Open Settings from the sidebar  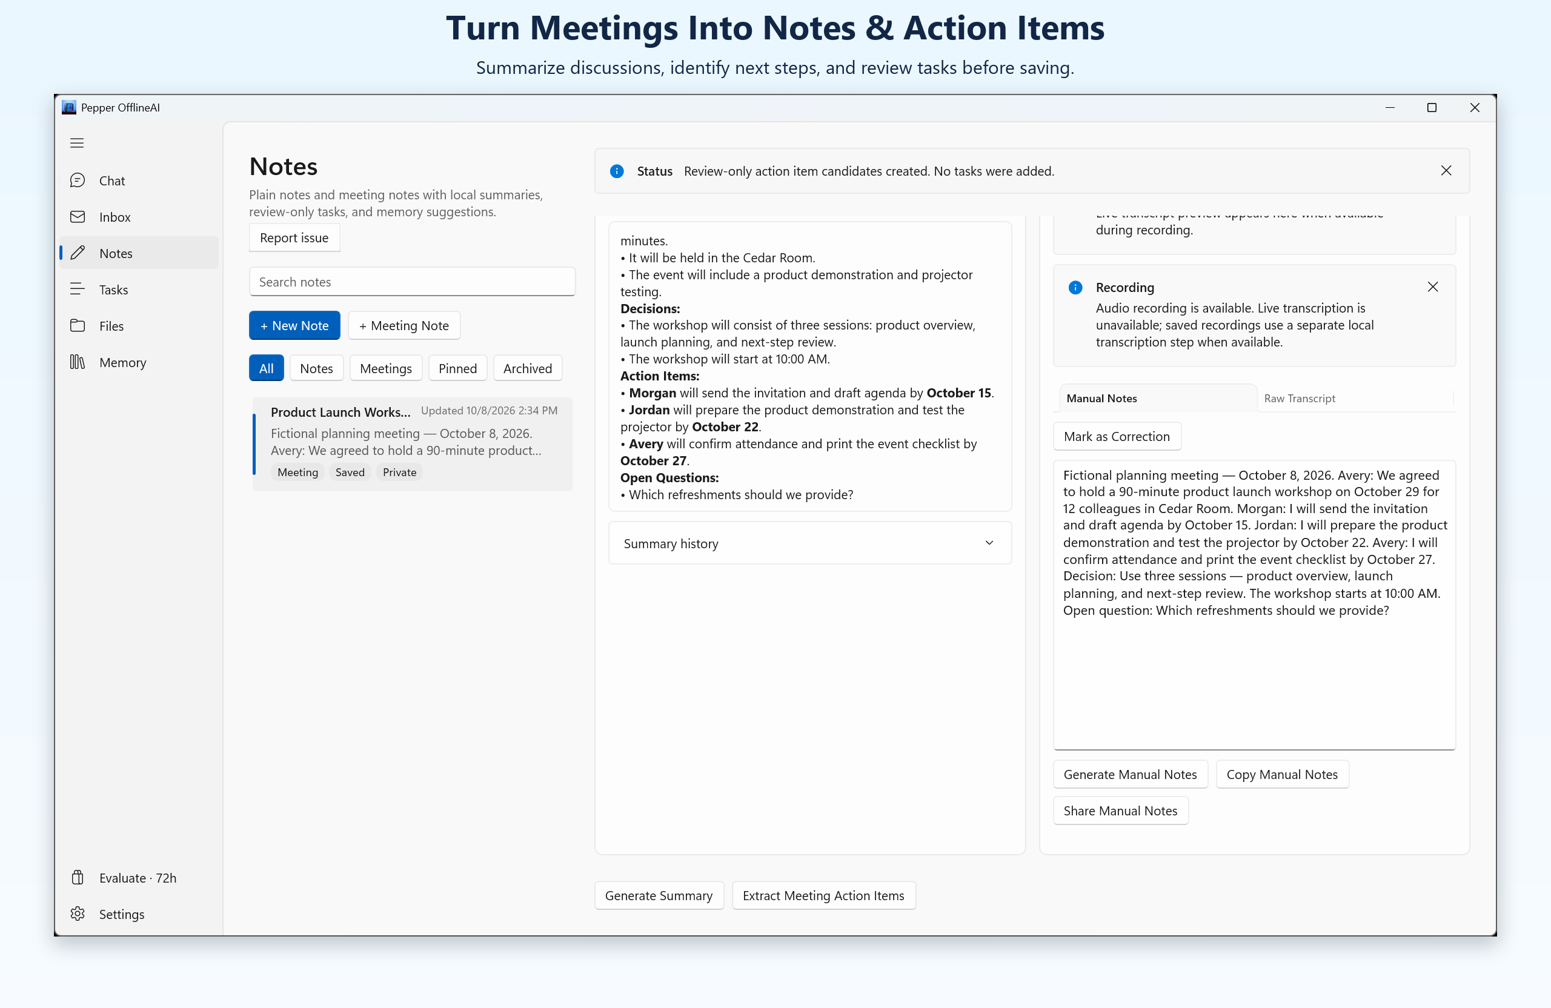point(138,914)
